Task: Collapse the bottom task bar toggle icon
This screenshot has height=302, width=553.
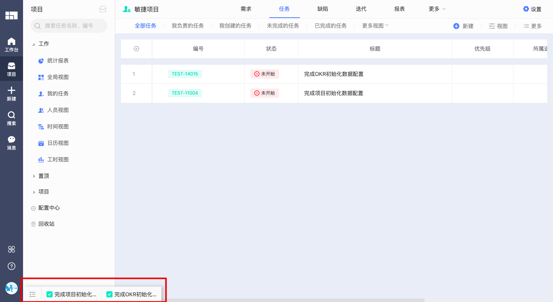Action: pos(33,294)
